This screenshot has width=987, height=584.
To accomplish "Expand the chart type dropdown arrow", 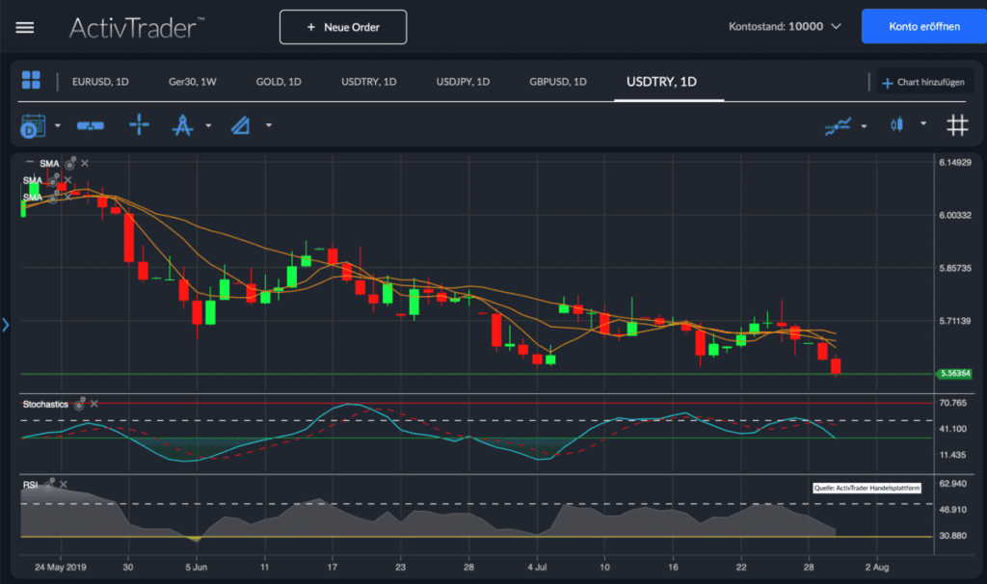I will [x=923, y=123].
